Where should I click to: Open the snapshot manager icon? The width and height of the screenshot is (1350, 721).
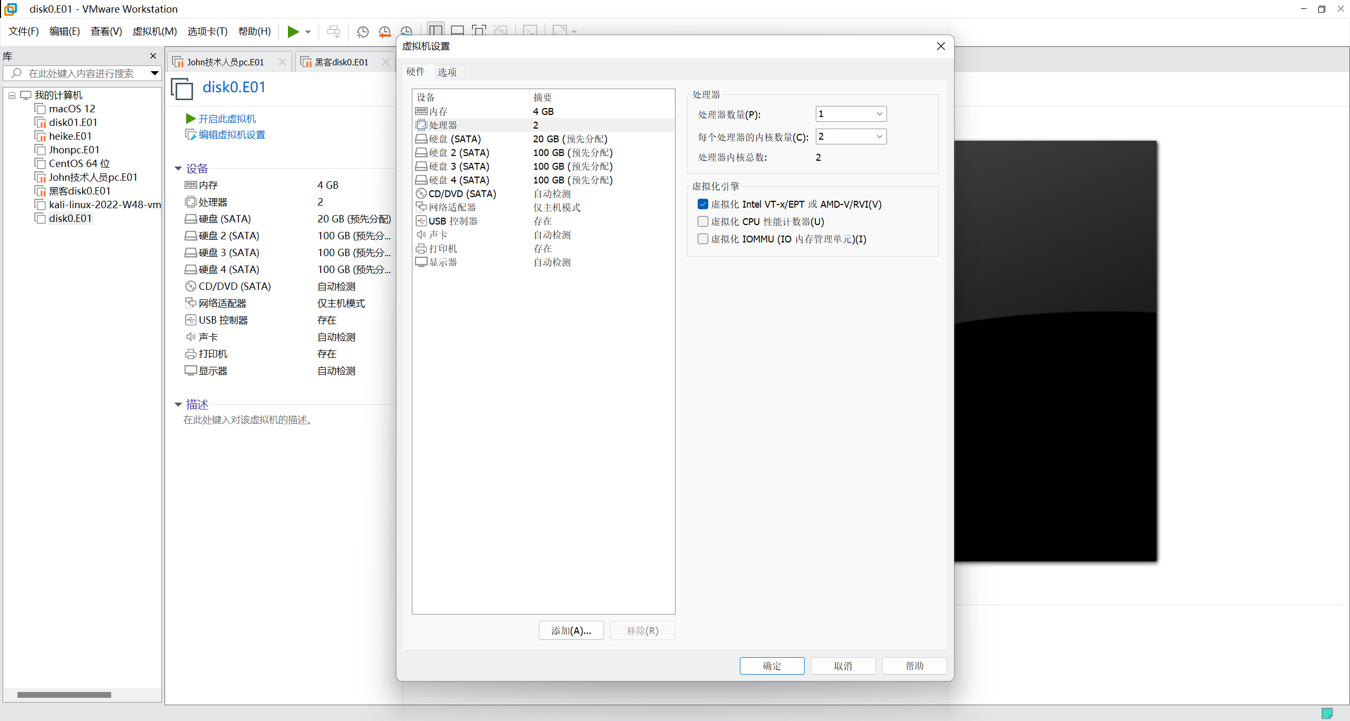407,32
